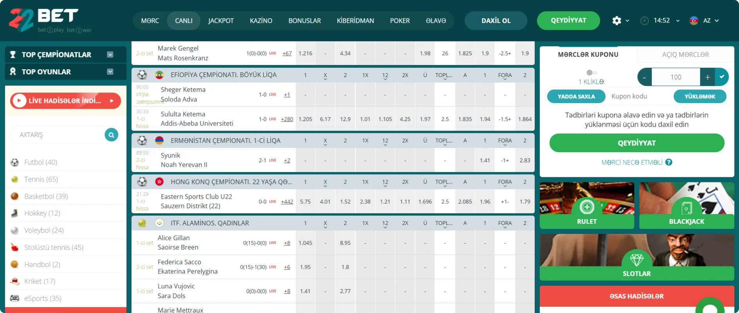739x313 pixels.
Task: Open the Rulet roulette chip icon
Action: 587,207
